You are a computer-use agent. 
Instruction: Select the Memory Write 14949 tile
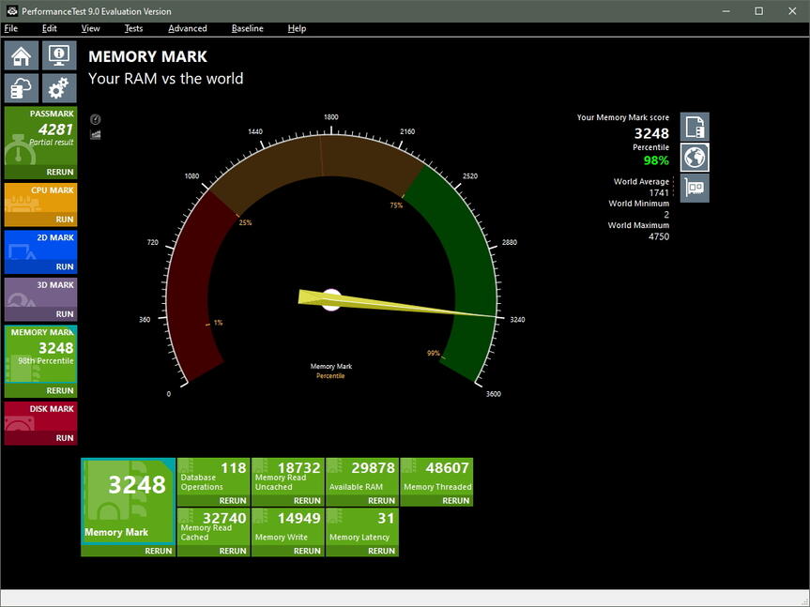pyautogui.click(x=288, y=526)
